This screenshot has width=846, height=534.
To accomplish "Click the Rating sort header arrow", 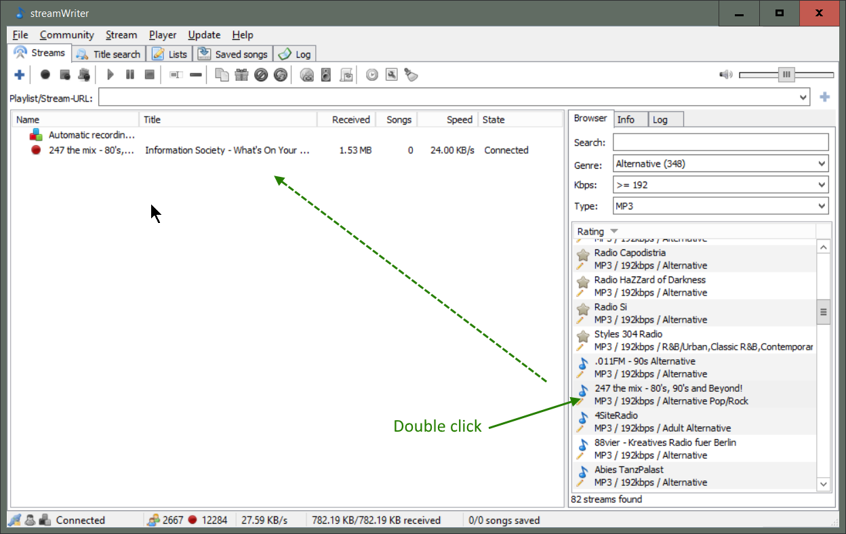I will click(x=614, y=232).
